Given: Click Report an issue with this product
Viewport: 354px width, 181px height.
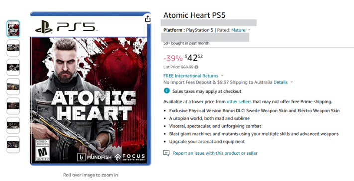Looking at the screenshot, I should pyautogui.click(x=216, y=153).
